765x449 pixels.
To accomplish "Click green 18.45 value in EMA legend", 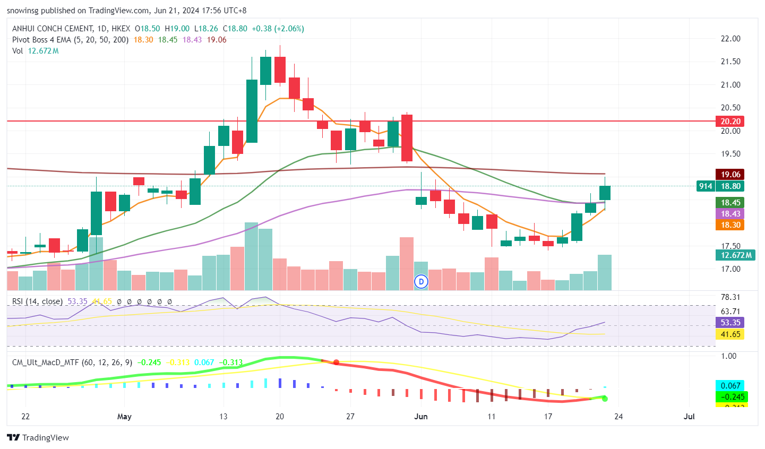I will pyautogui.click(x=168, y=40).
